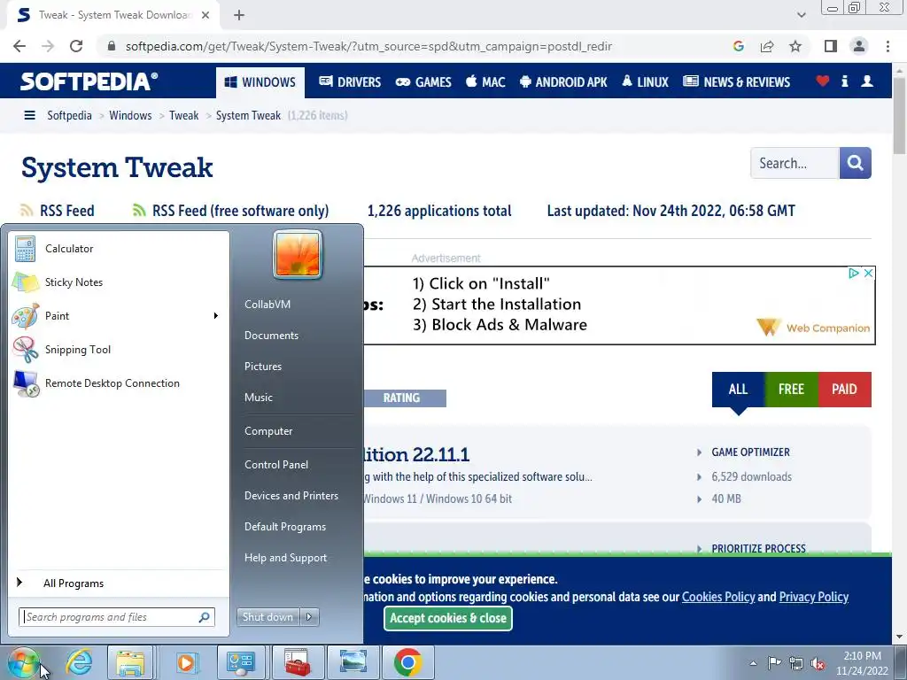Open Pictures from the Start menu
907x680 pixels.
coord(262,367)
